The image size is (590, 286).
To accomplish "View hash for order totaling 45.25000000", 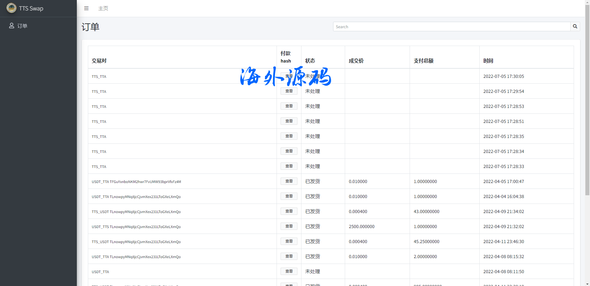I will [289, 241].
